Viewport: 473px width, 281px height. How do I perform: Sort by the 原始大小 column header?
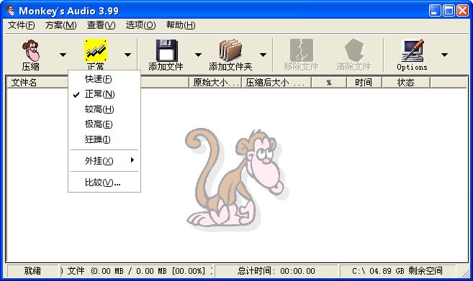(215, 82)
